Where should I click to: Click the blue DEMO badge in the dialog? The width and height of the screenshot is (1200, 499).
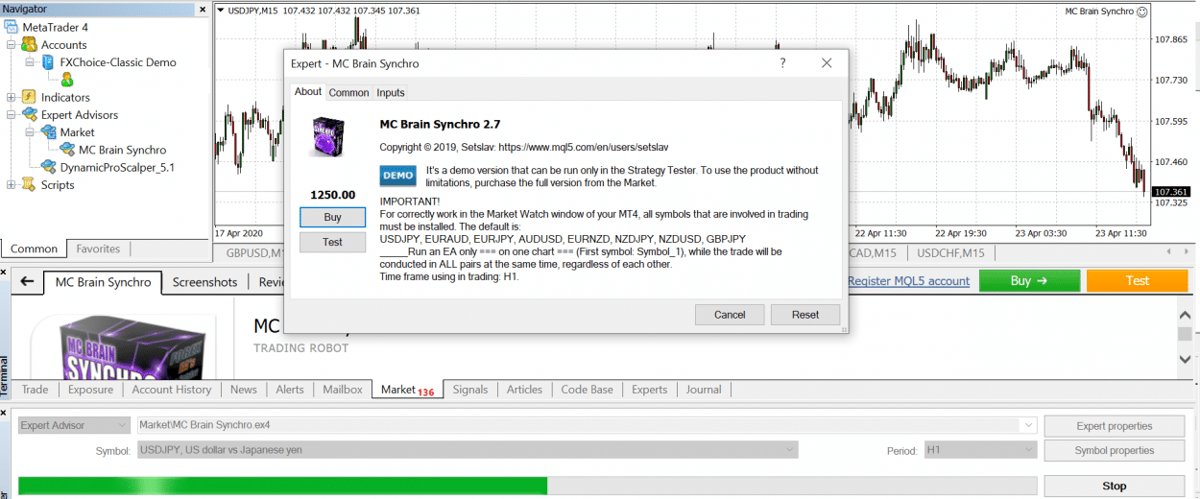coord(398,176)
